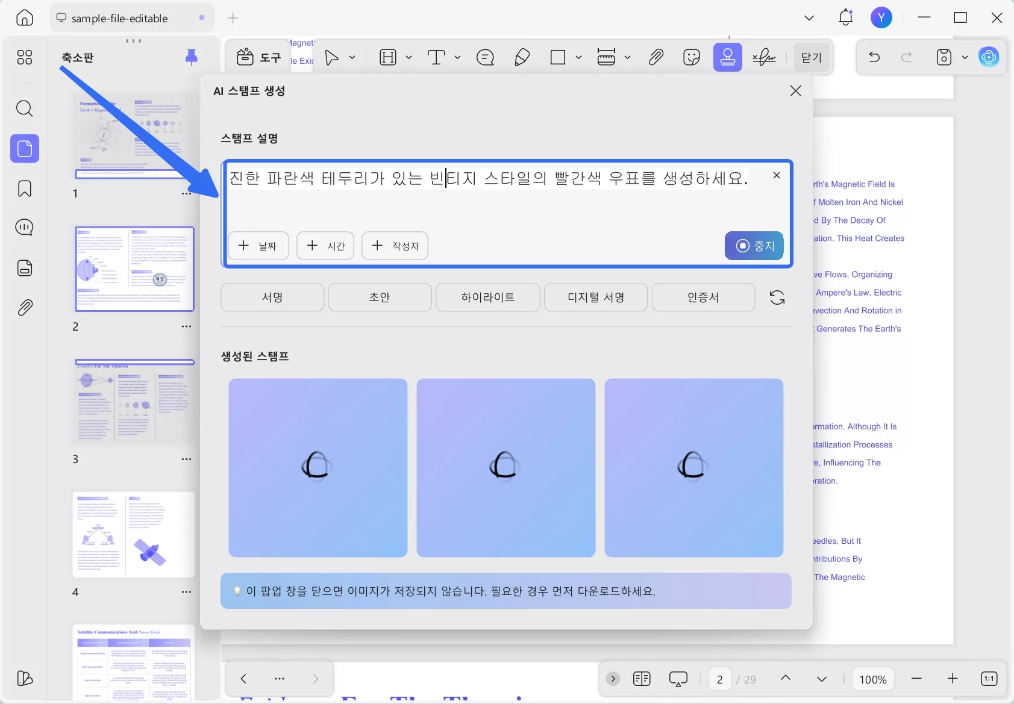Zoom in using the plus control

point(953,679)
